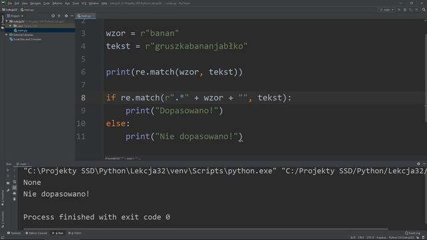Open the Run menu in menu bar
Screen dimensions: 427x240
click(x=67, y=3)
